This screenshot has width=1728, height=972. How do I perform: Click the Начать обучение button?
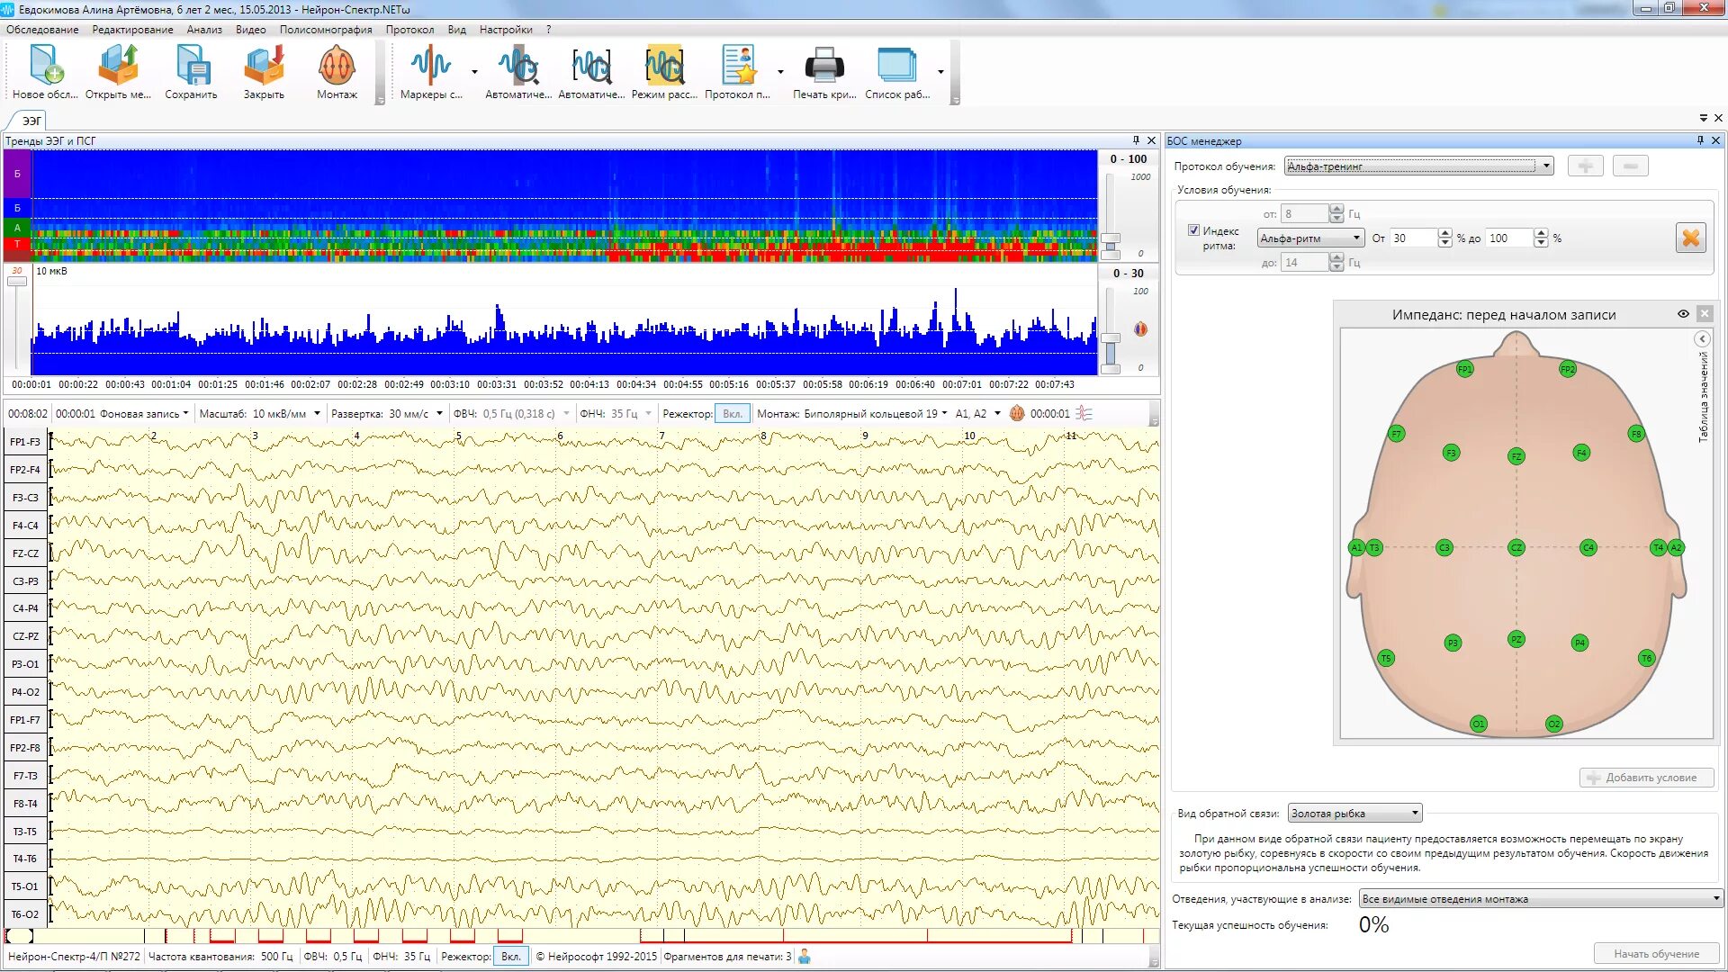(1656, 954)
